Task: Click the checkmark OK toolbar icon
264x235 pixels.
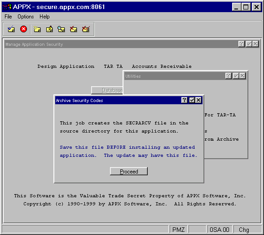Action: 11,29
